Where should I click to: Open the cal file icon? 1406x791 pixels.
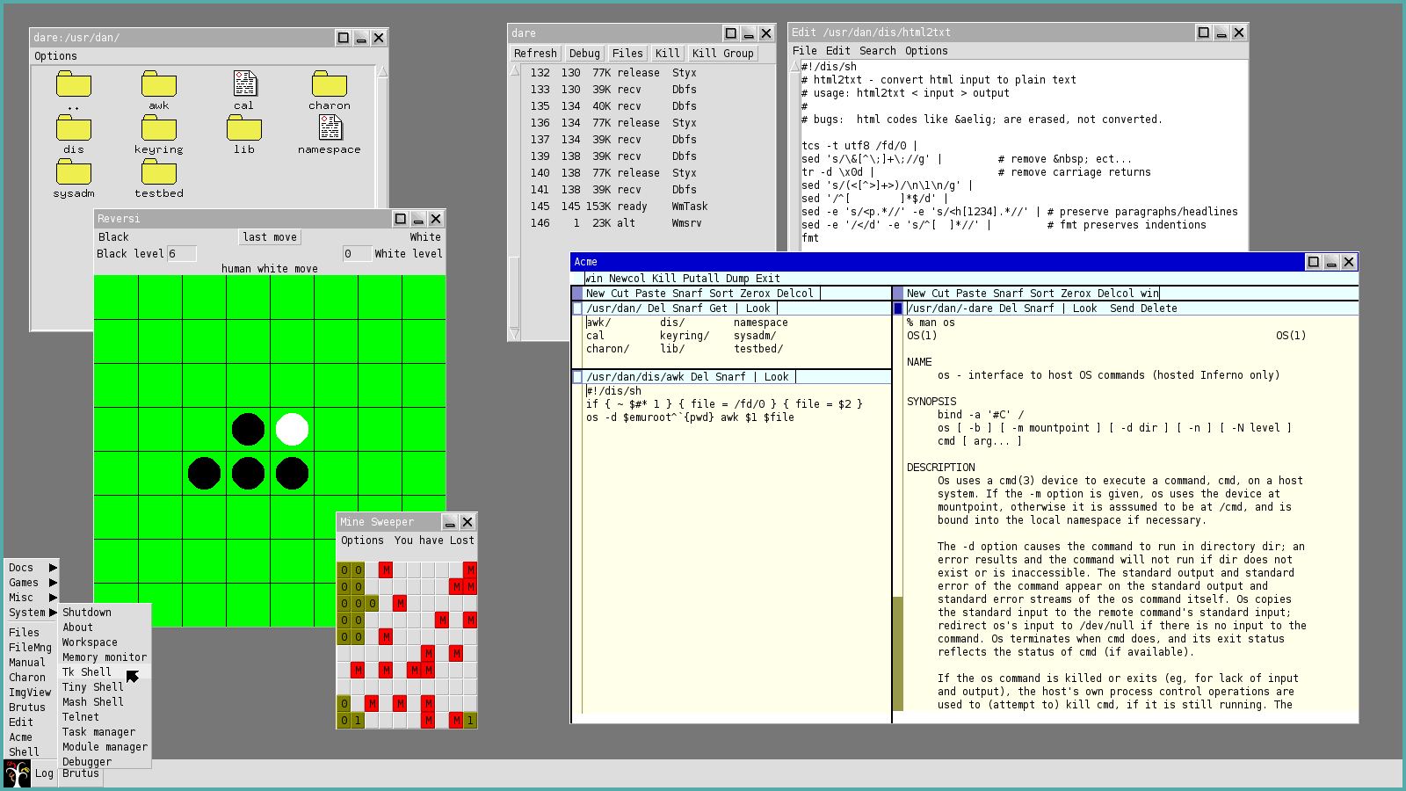click(244, 84)
